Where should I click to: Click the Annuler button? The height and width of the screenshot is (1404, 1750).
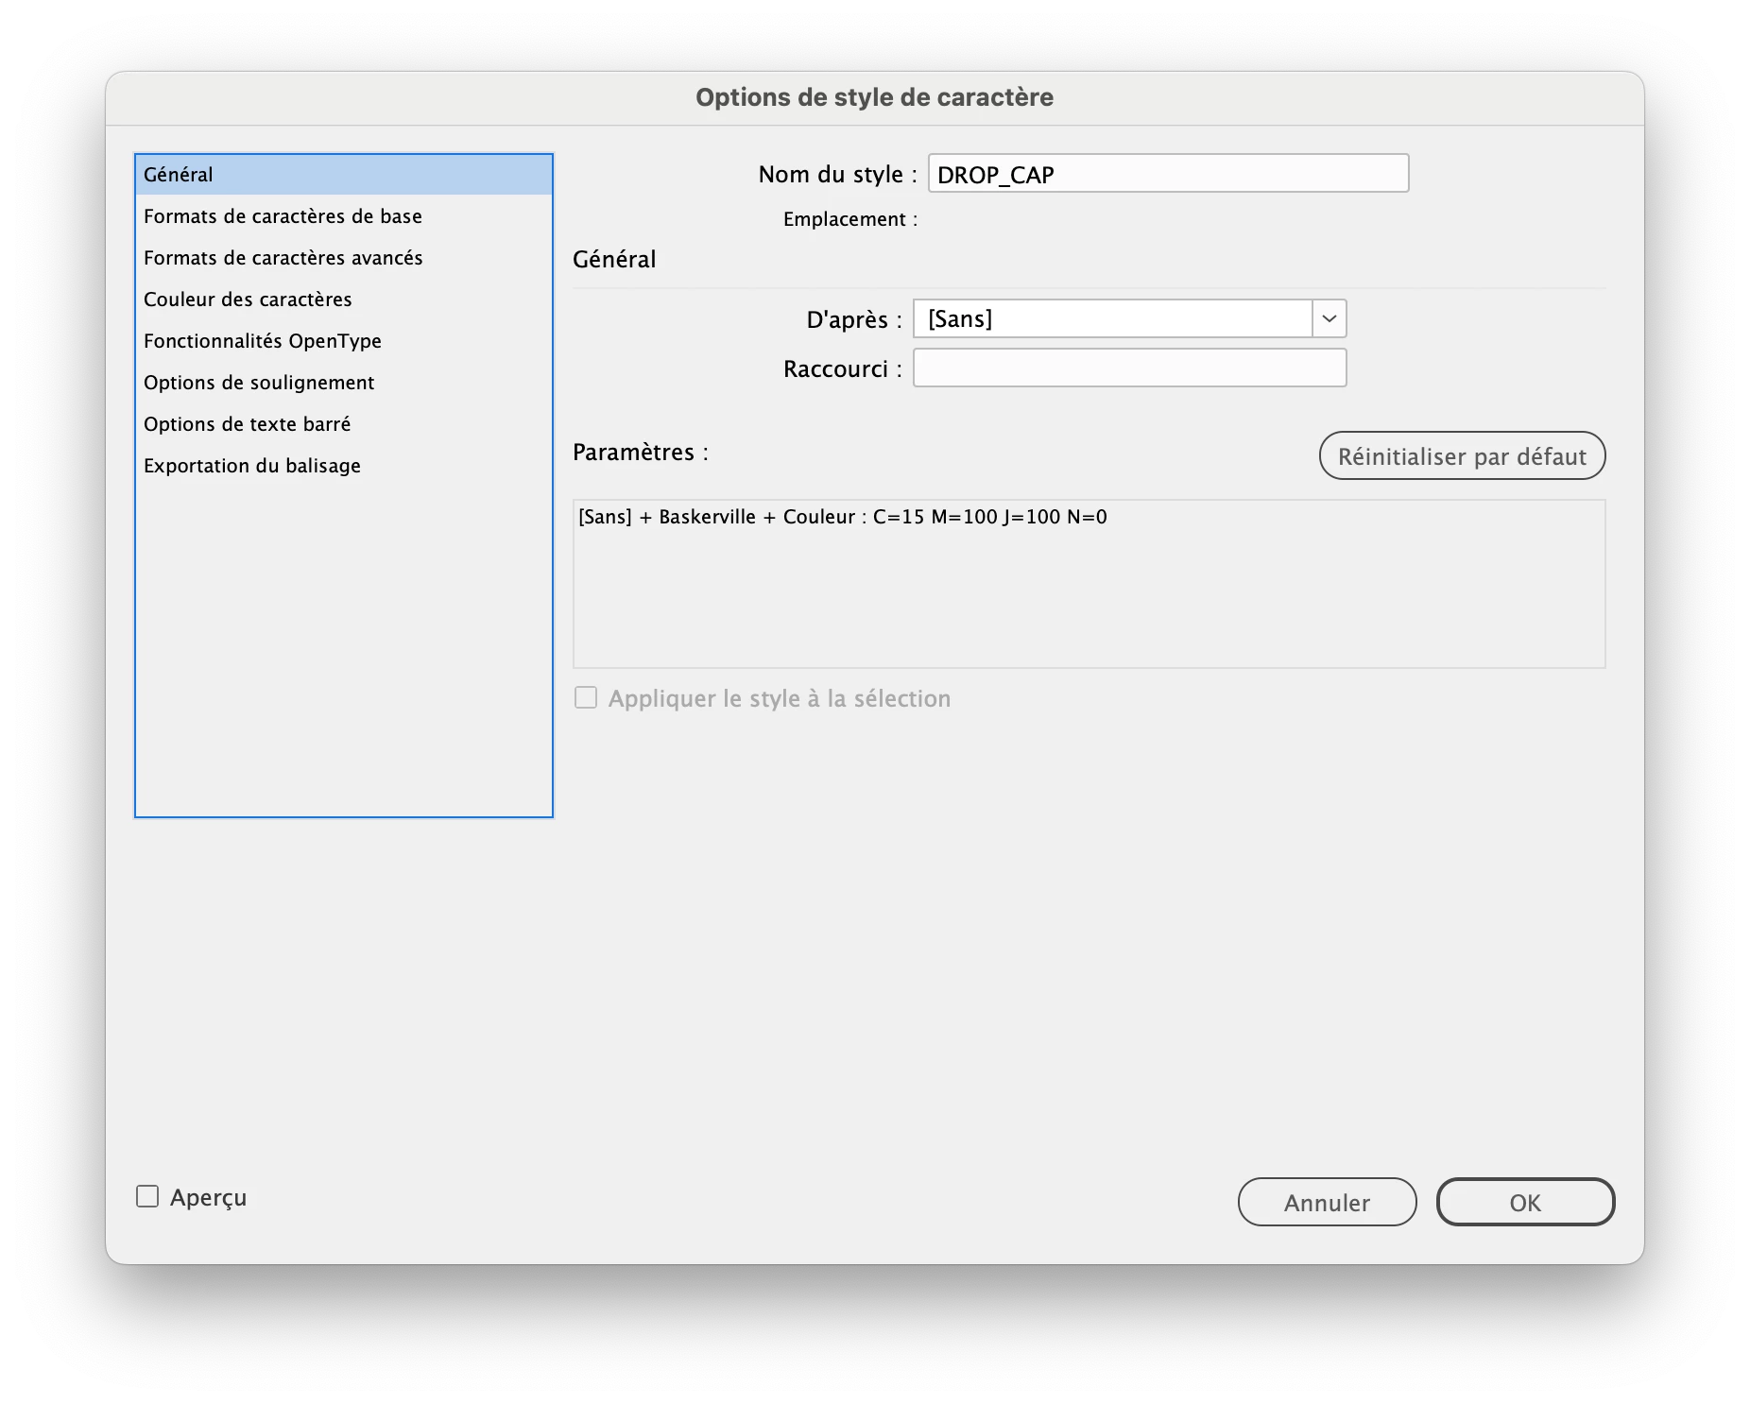(1327, 1202)
